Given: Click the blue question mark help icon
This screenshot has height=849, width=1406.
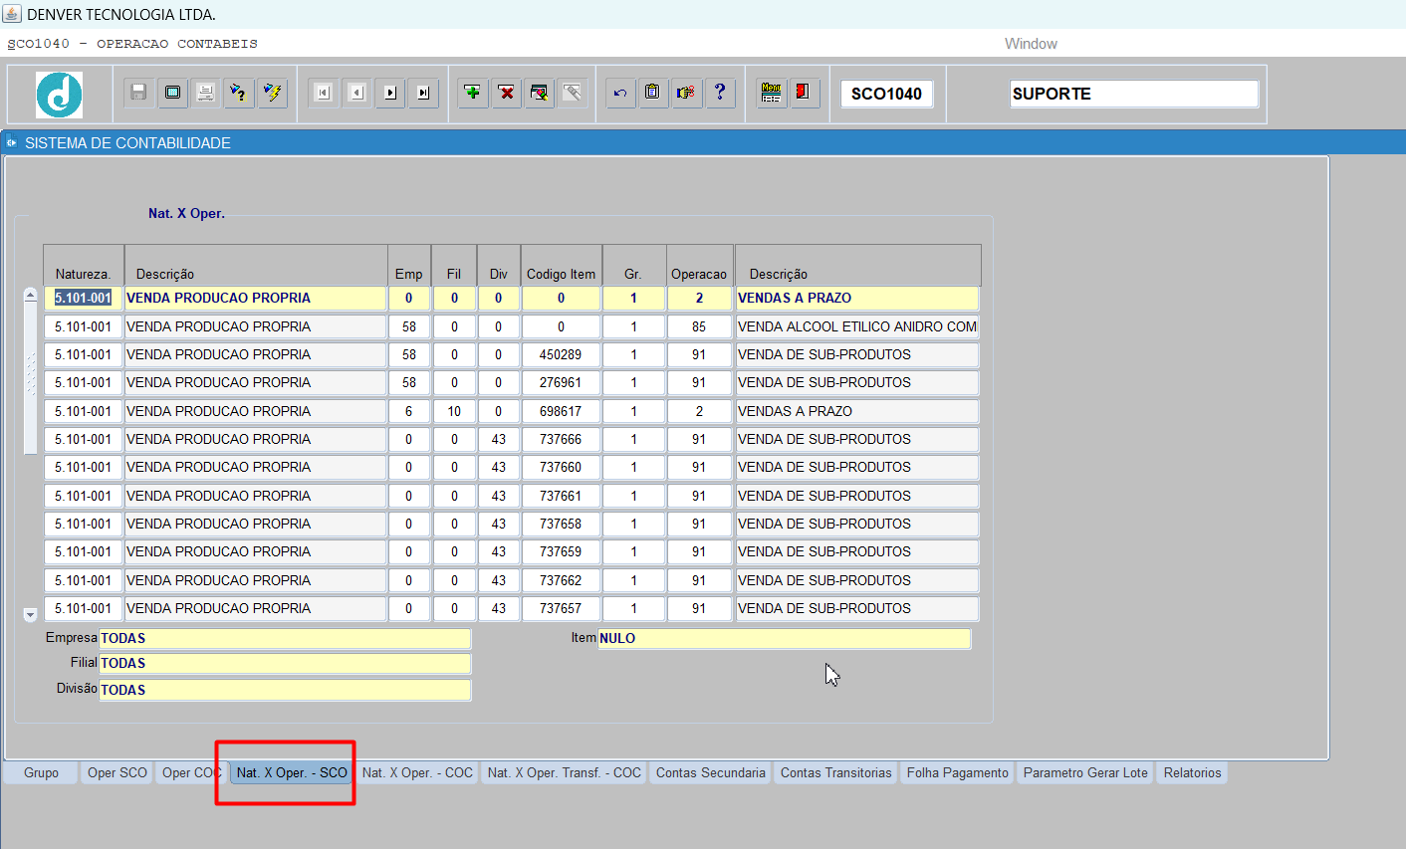Looking at the screenshot, I should 720,93.
